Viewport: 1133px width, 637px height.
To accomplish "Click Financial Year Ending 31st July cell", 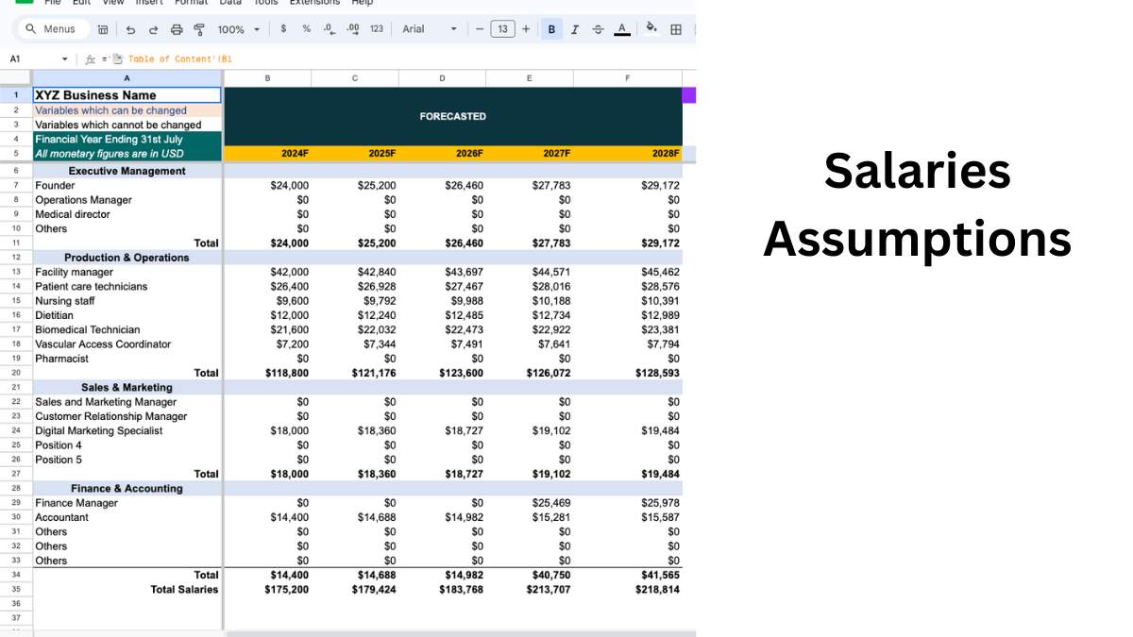I will click(x=127, y=139).
